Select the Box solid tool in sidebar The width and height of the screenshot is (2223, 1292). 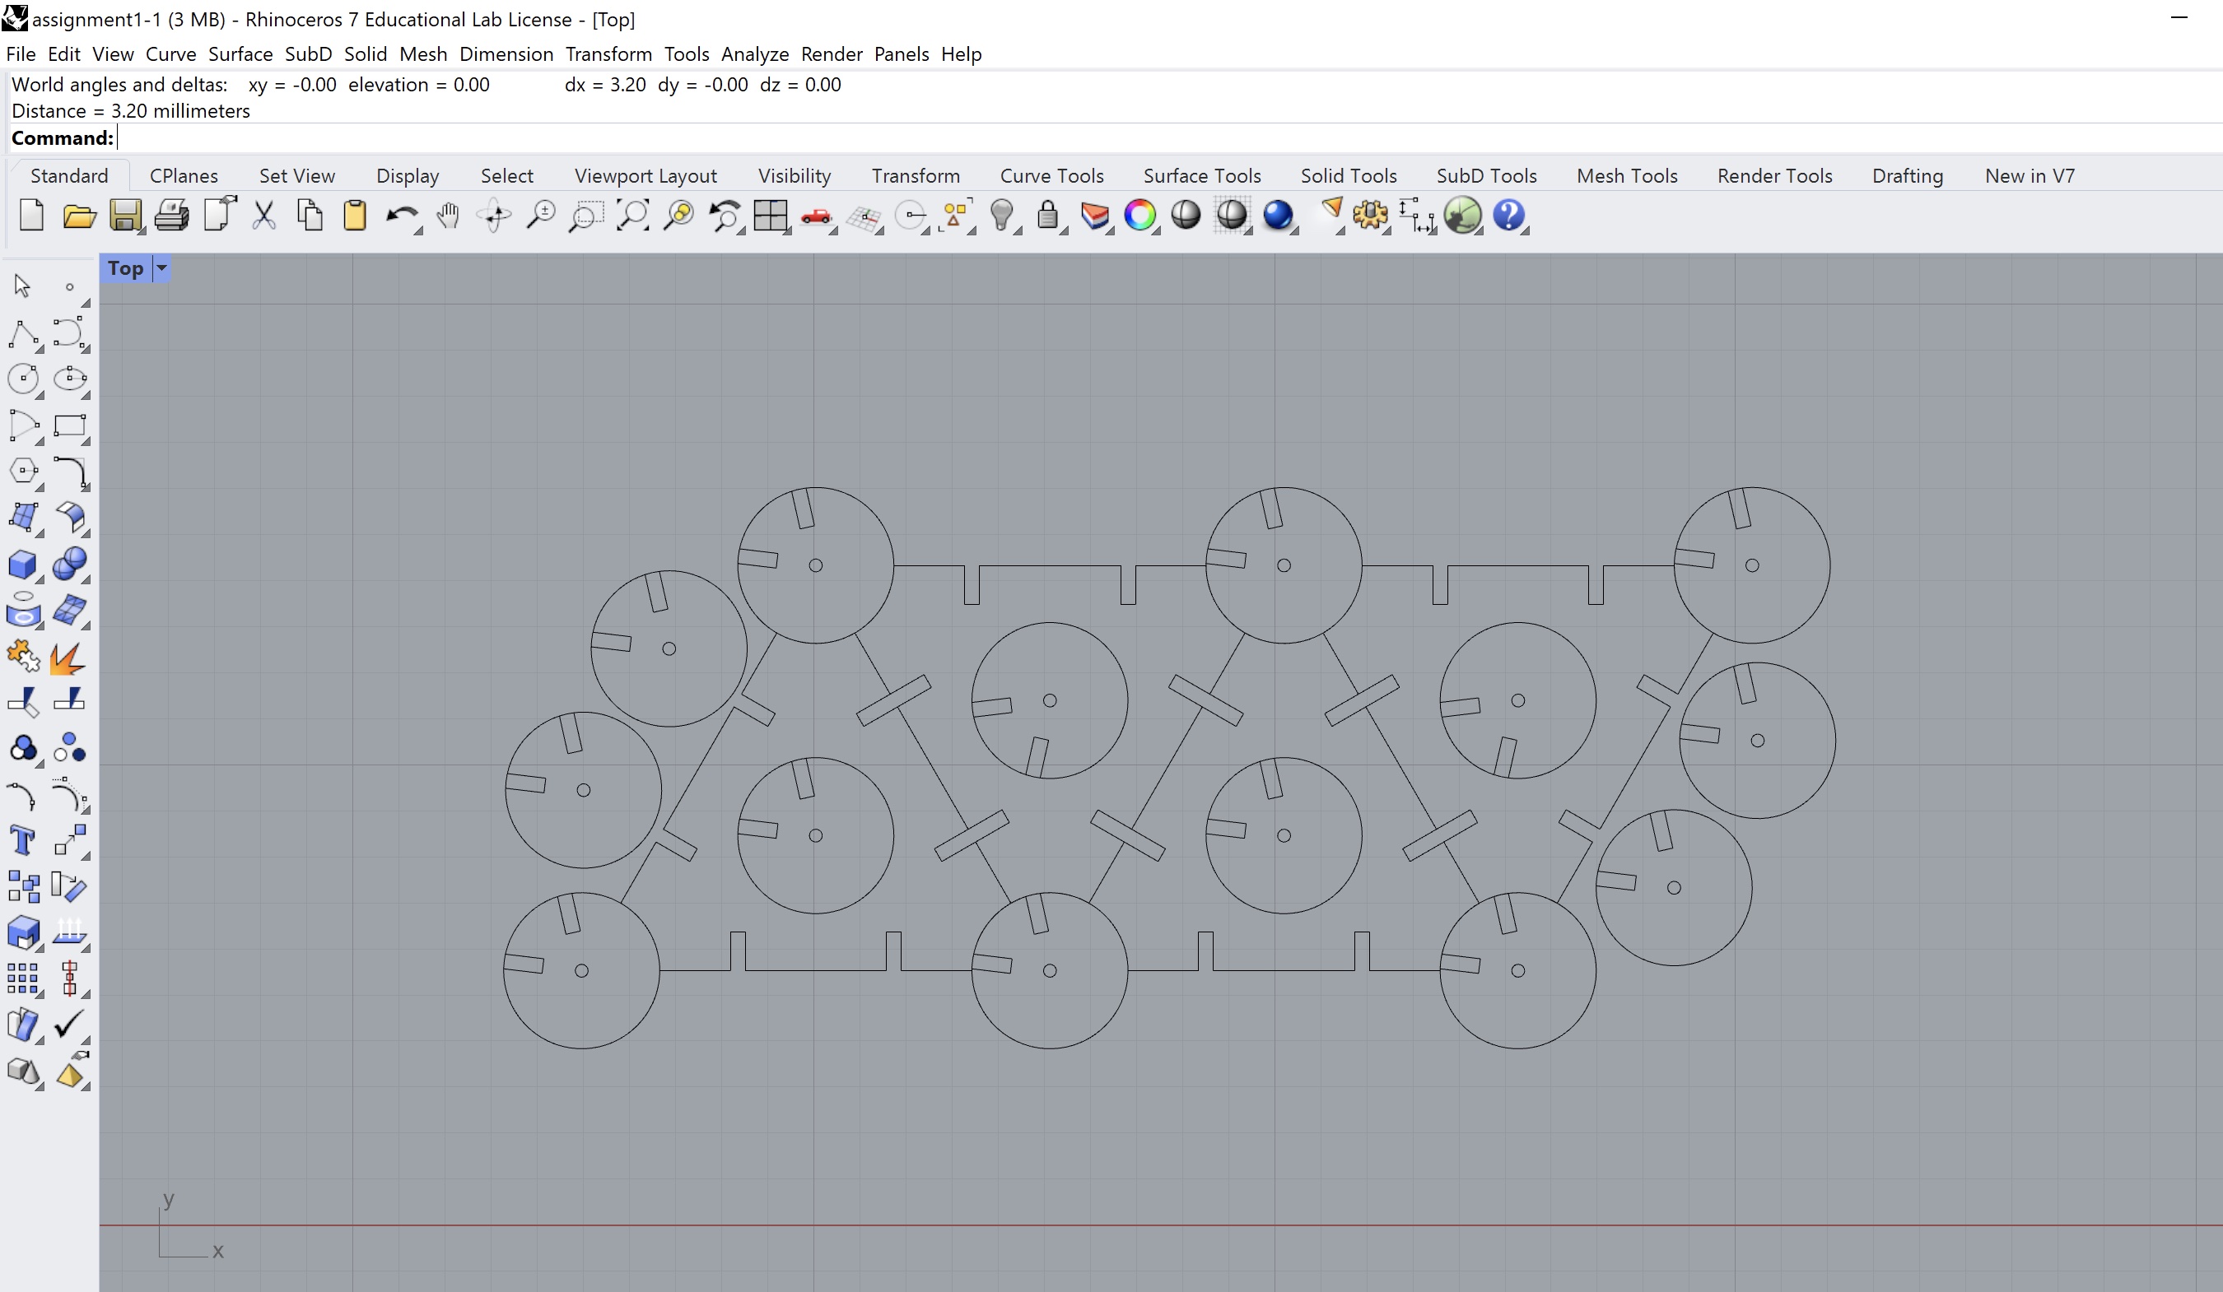pos(23,565)
